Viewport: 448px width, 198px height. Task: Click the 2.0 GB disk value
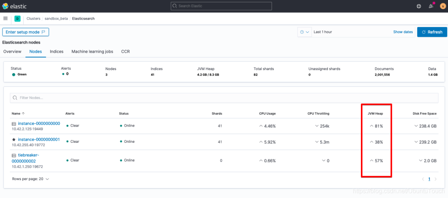pos(431,161)
